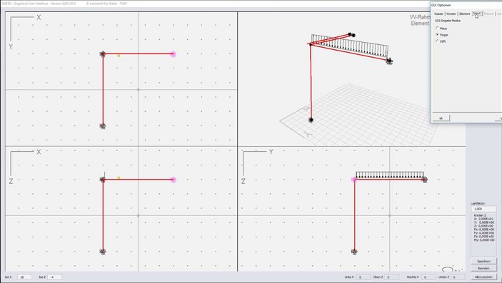Click the Speichern button
The width and height of the screenshot is (502, 283).
483,261
